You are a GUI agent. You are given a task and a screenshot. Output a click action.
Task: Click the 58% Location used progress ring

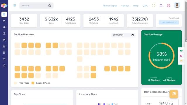[x=162, y=56]
